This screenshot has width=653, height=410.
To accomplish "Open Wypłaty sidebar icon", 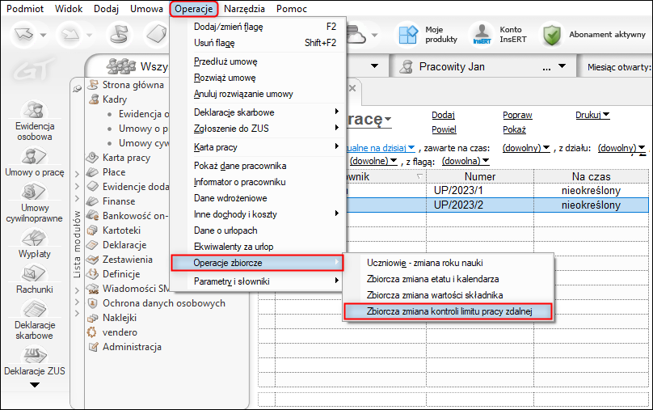I will [35, 239].
